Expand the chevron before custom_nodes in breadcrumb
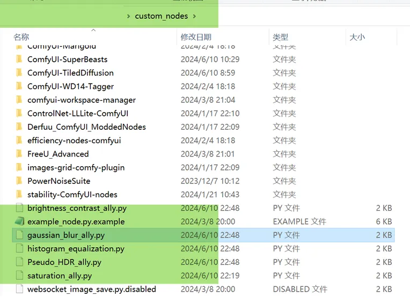This screenshot has width=410, height=304. tap(129, 16)
